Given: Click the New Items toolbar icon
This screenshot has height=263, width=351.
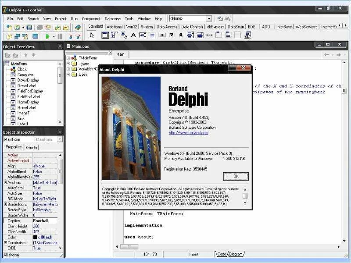Looking at the screenshot, I should [x=9, y=28].
